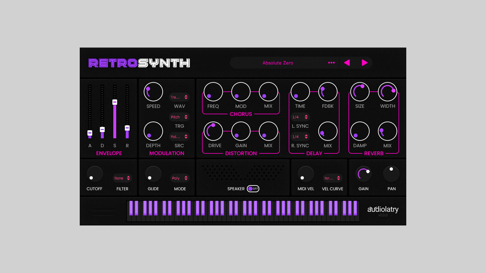Open the preset options three-dots menu
486x273 pixels.
(331, 63)
